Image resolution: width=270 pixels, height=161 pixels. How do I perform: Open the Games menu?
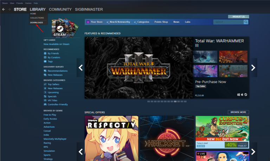pos(28,3)
